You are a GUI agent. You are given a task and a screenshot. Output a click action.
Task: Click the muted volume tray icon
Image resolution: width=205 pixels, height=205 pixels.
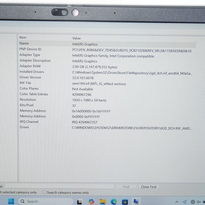[x=199, y=202]
